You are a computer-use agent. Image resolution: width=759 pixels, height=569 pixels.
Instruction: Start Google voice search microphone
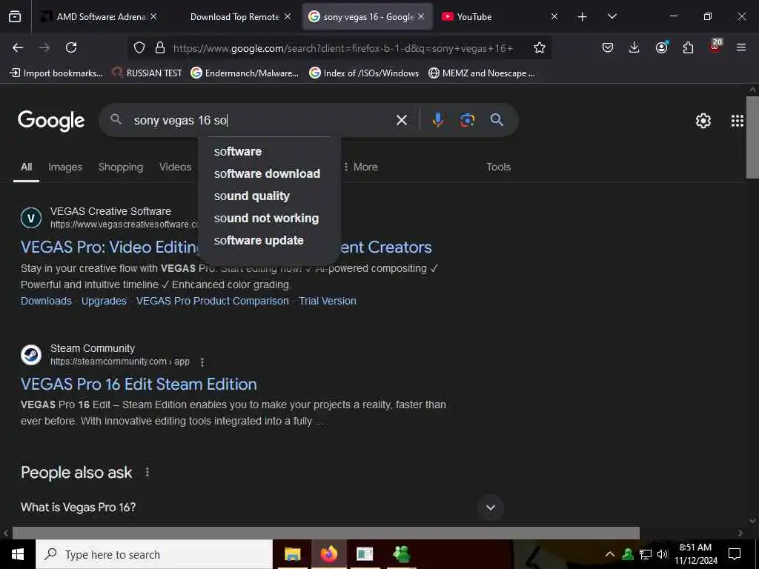coord(437,120)
